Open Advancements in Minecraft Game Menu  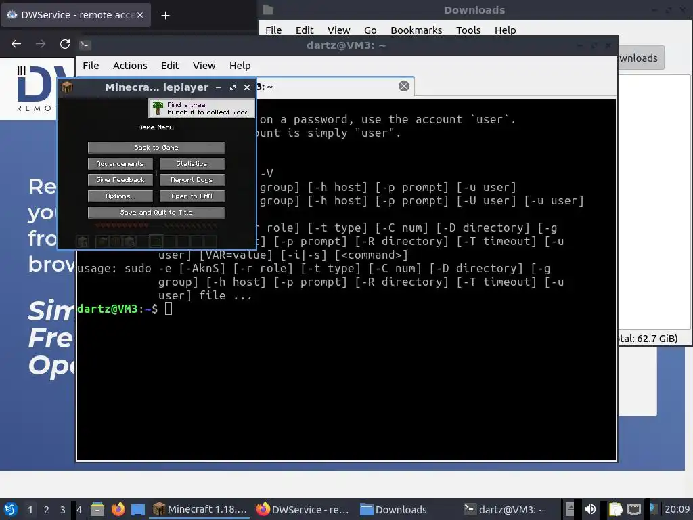click(120, 164)
